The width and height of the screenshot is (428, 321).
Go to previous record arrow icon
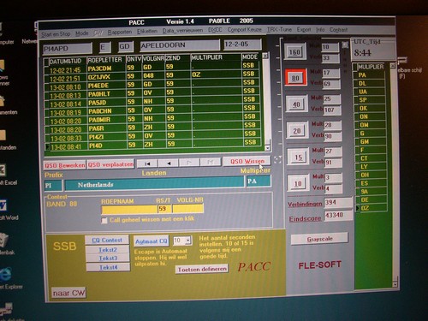point(169,163)
